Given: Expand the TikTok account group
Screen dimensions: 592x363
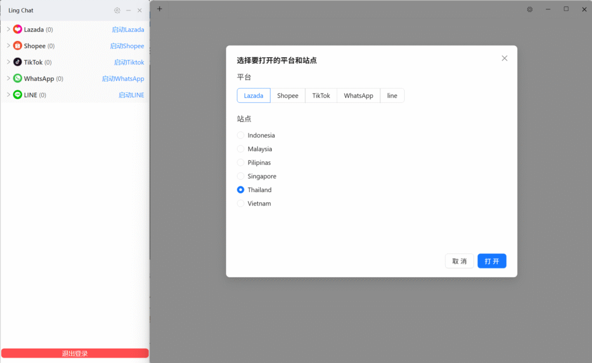Looking at the screenshot, I should click(x=8, y=62).
